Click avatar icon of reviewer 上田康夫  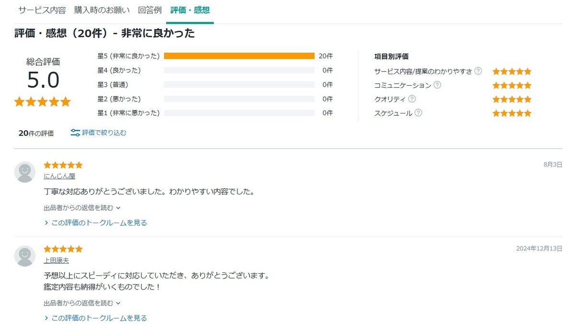[25, 256]
